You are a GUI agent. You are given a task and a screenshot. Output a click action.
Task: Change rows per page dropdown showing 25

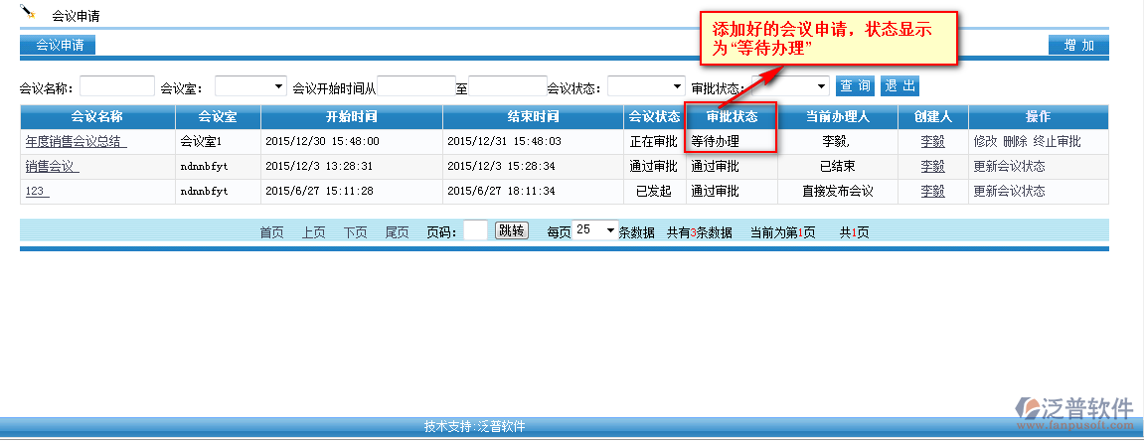point(595,230)
